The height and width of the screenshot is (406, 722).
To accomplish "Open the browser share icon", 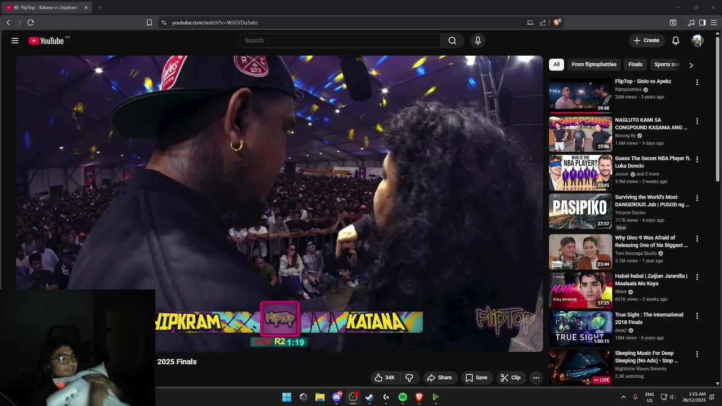I will click(543, 23).
